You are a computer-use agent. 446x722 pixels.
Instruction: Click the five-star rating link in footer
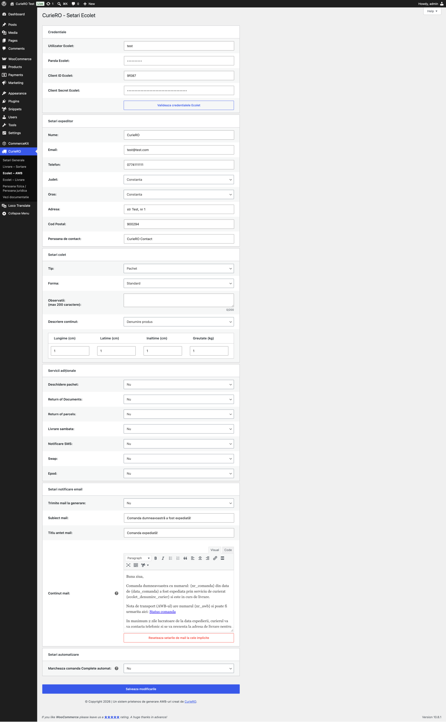pos(112,717)
